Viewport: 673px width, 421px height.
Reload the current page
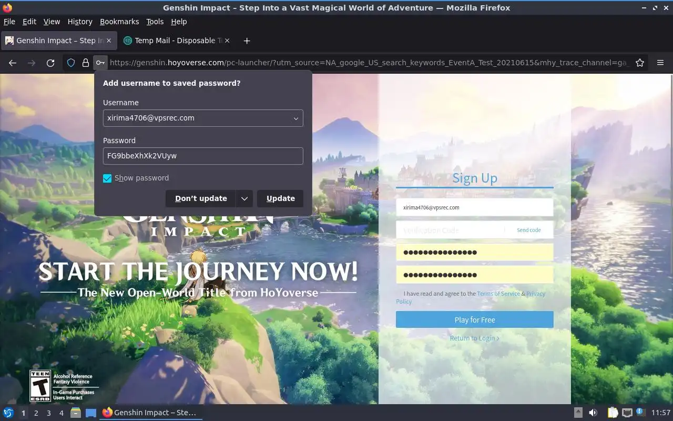[50, 63]
